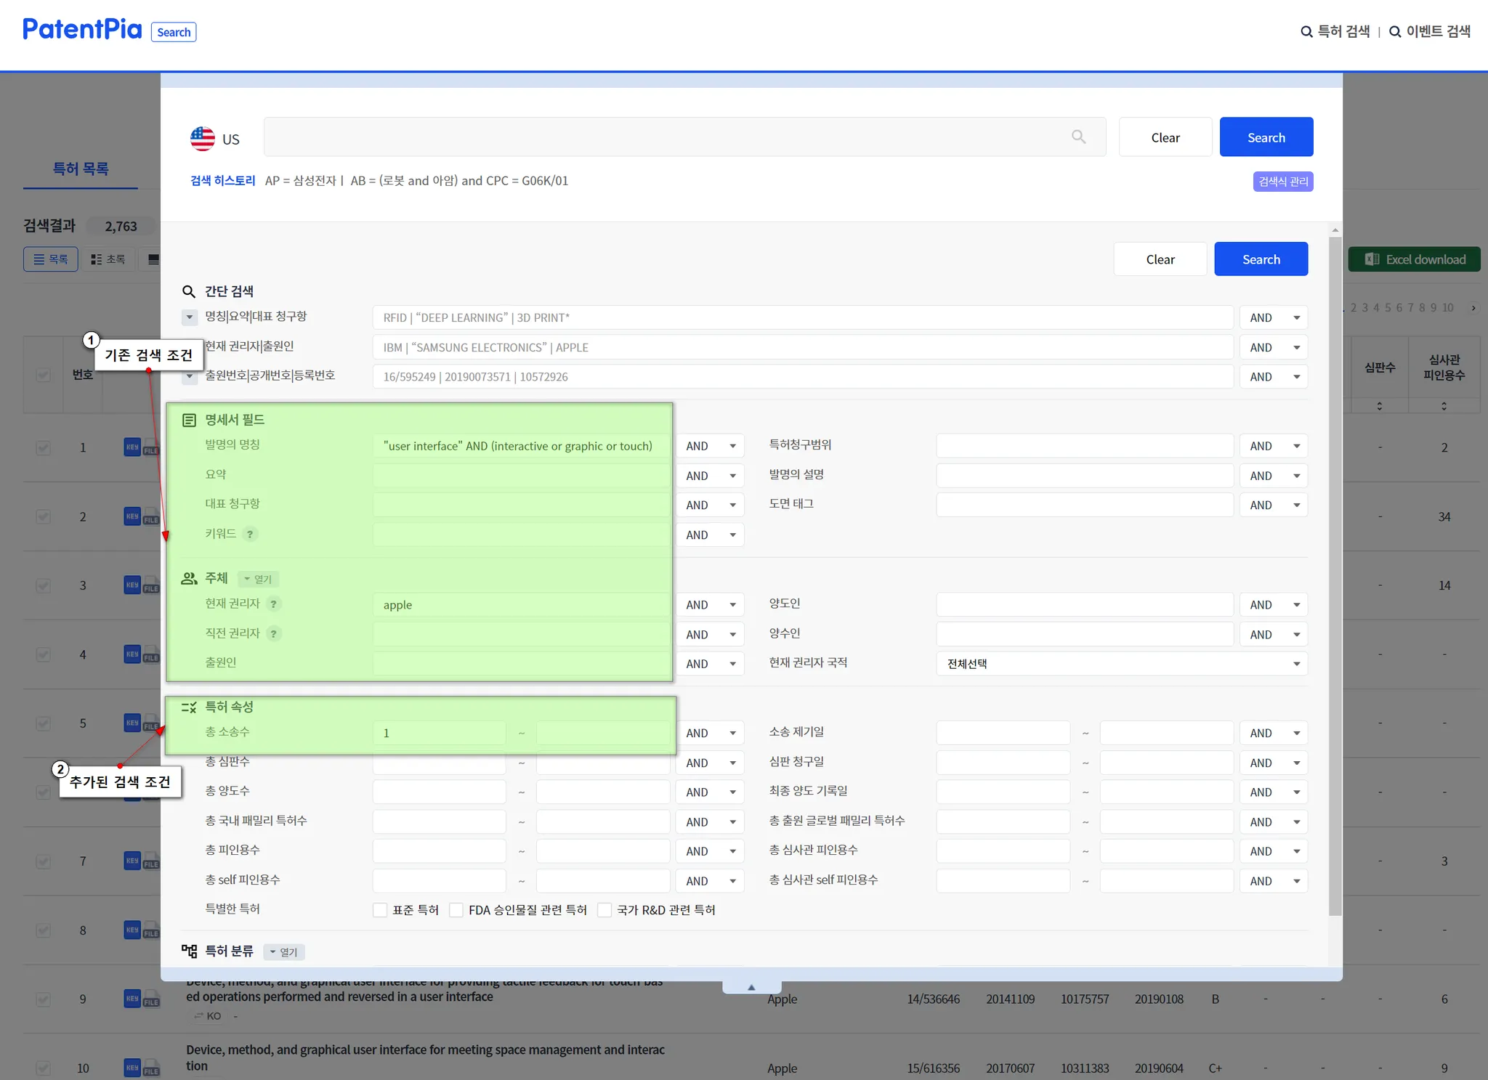The image size is (1488, 1080).
Task: Open AND operator dropdown for 발명의 명칭
Action: pos(710,446)
